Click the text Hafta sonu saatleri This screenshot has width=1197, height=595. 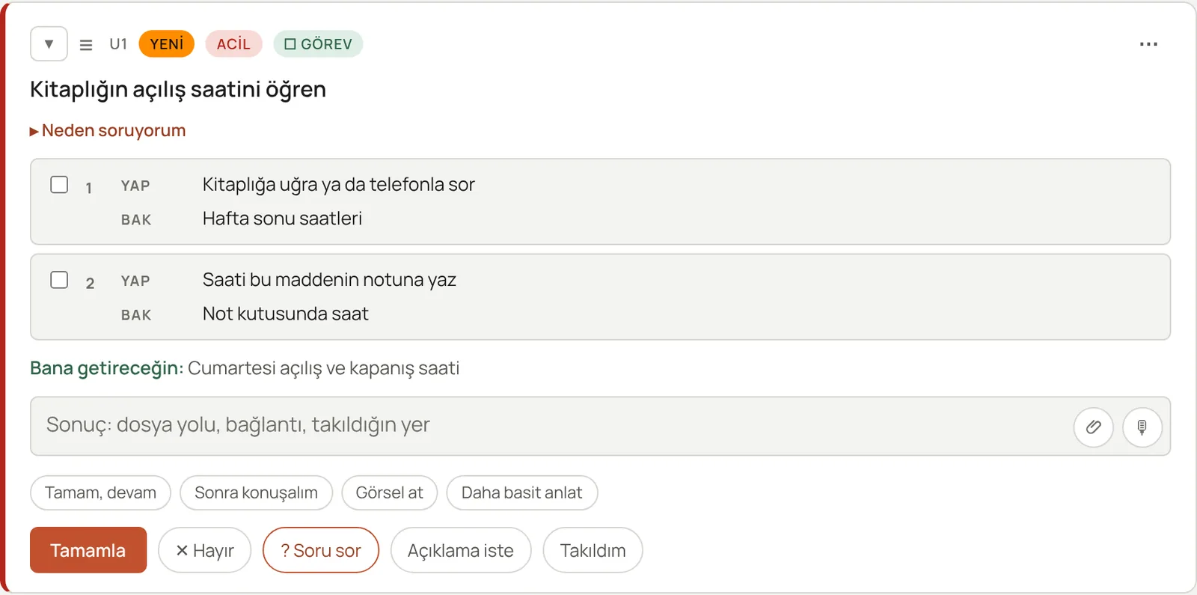tap(282, 219)
